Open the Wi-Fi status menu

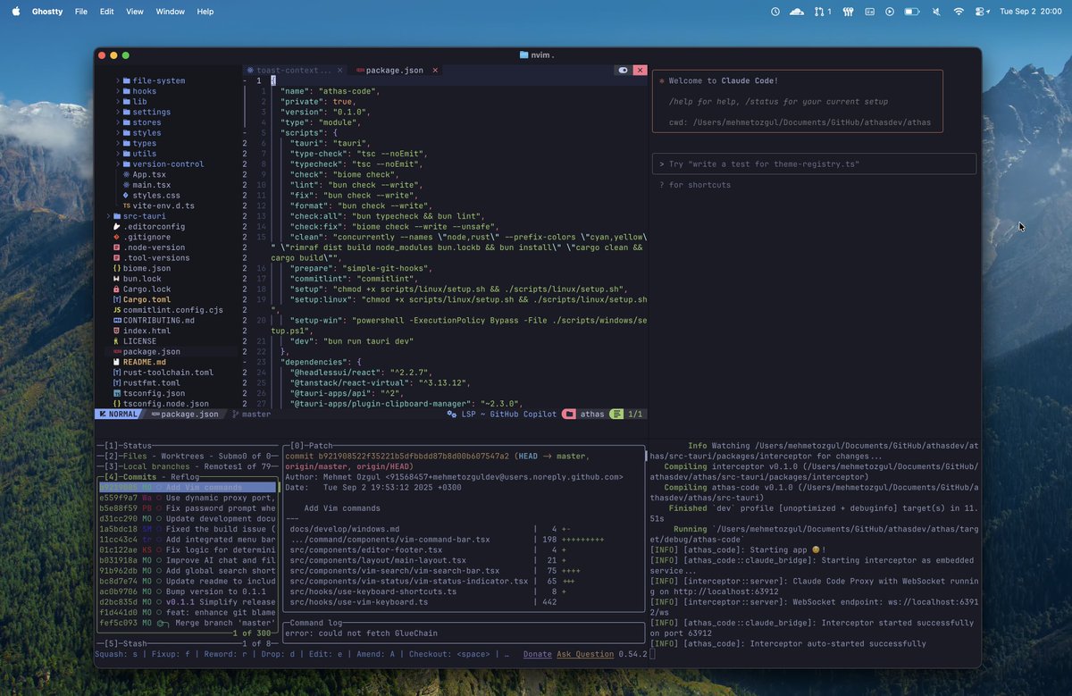959,12
